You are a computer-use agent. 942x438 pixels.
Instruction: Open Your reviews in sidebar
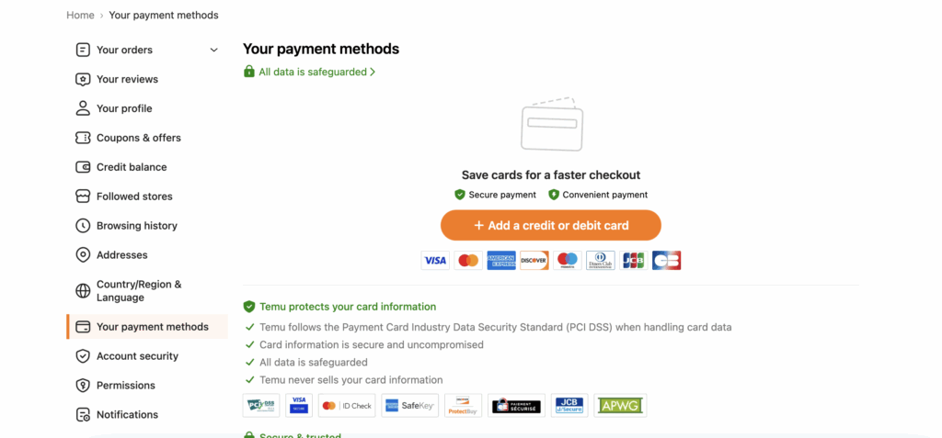(x=127, y=79)
